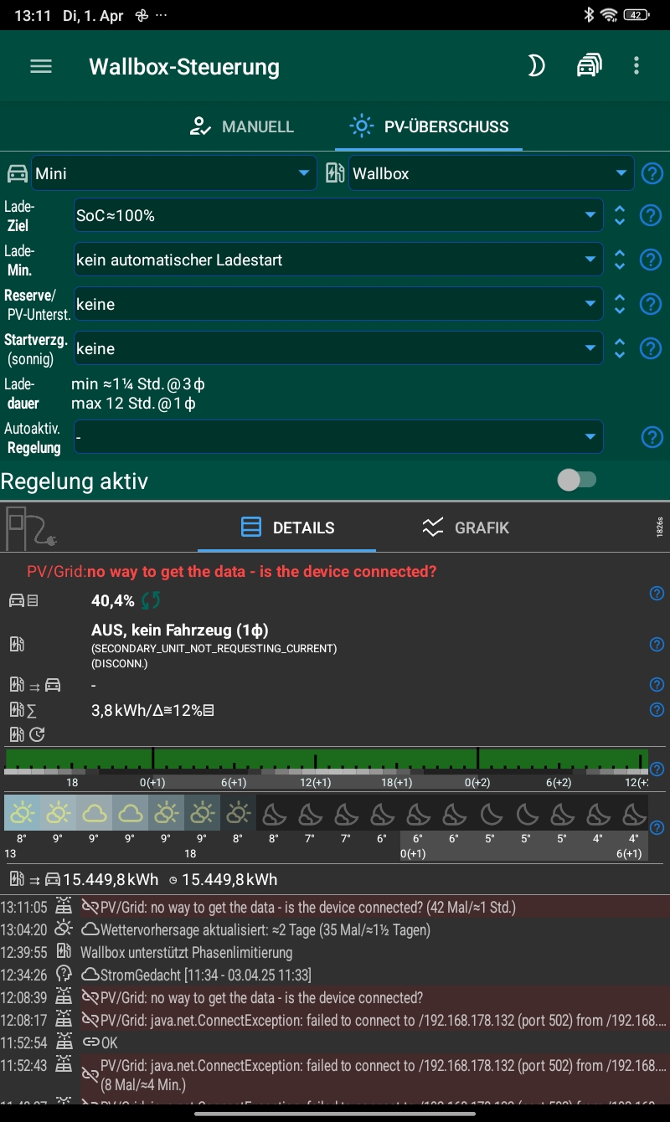Image resolution: width=670 pixels, height=1122 pixels.
Task: Open the three-dot overflow menu
Action: click(x=636, y=66)
